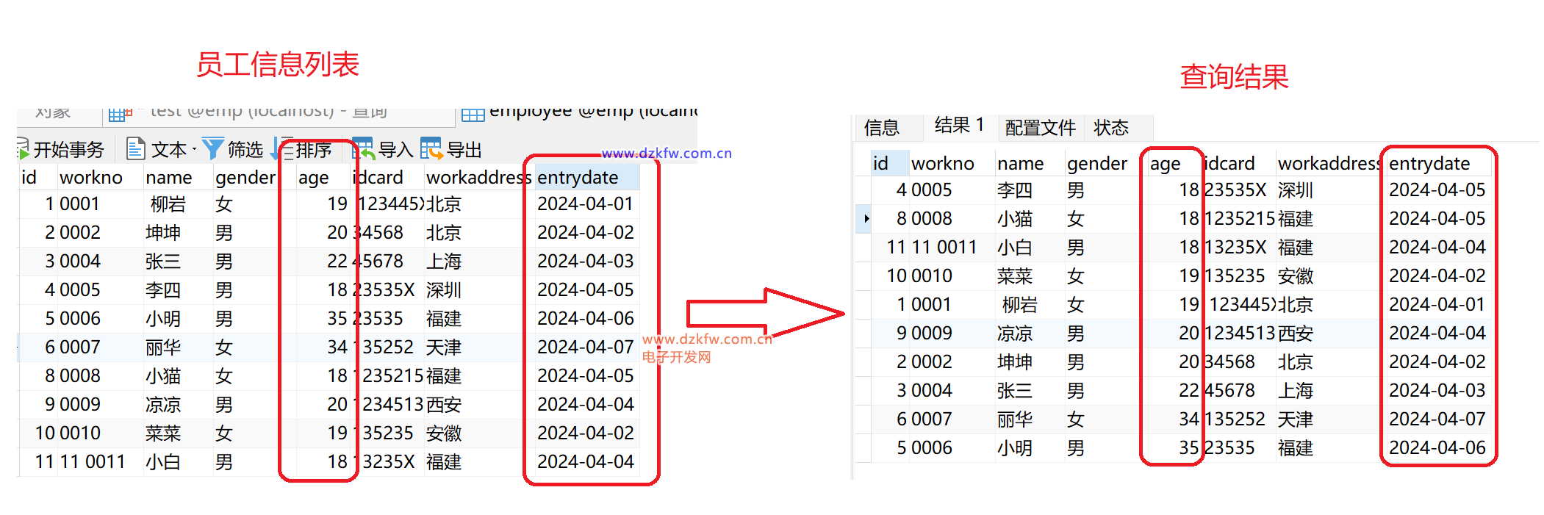Open the 配置文件 tab
1544x515 pixels.
pos(1039,128)
